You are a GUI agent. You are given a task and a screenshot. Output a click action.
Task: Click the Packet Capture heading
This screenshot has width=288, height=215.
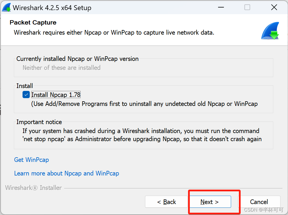click(33, 23)
